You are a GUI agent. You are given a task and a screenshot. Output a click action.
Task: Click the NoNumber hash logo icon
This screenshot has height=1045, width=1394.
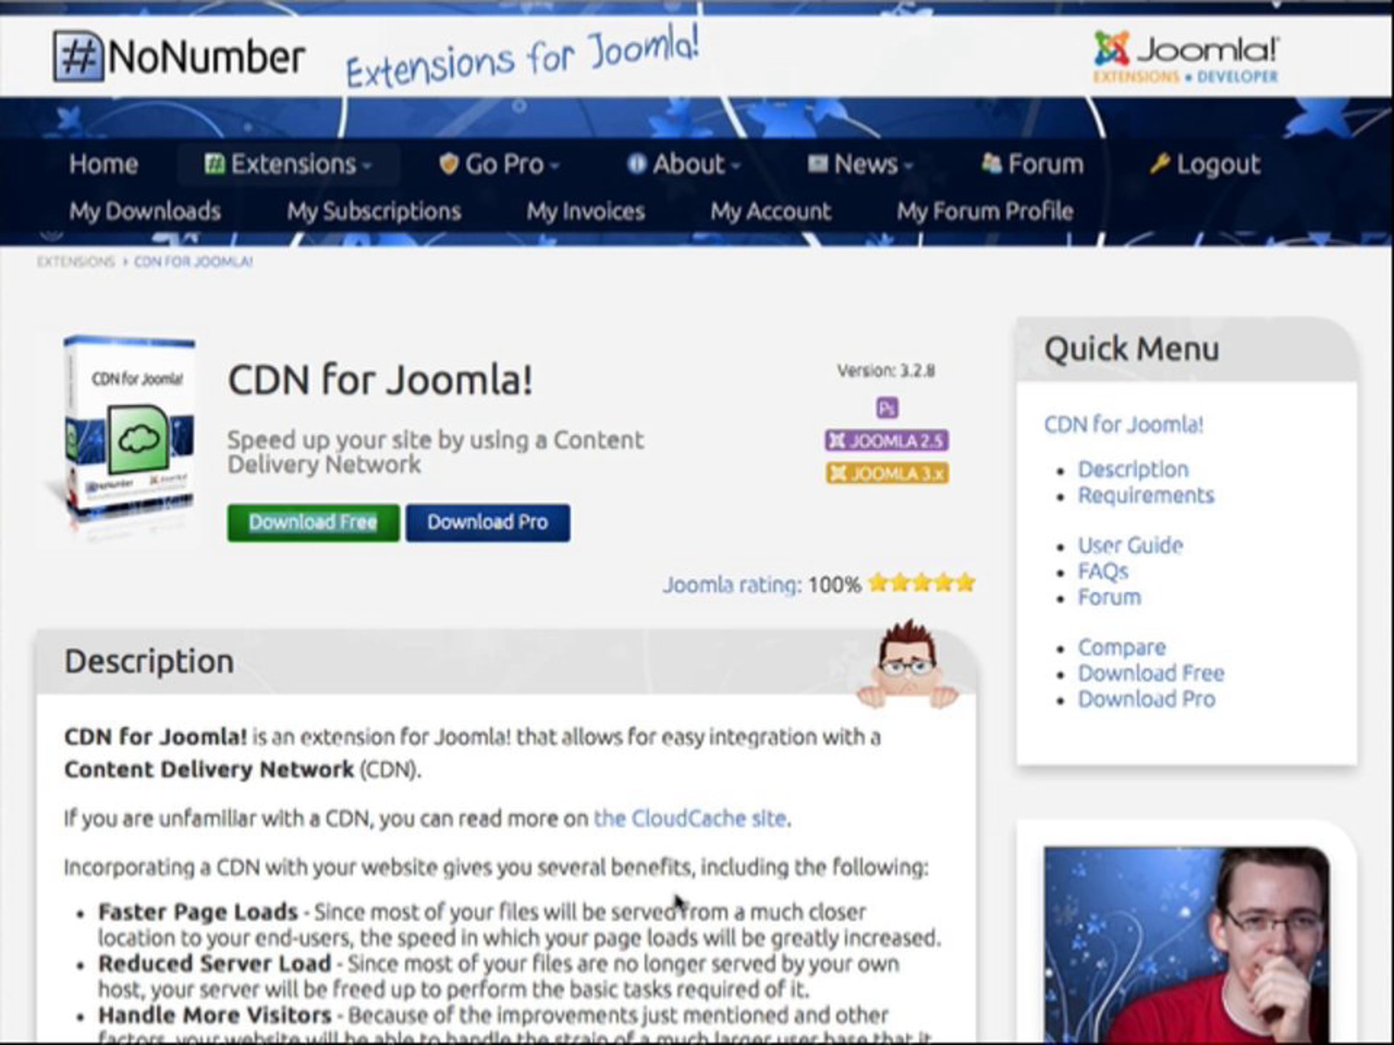78,57
